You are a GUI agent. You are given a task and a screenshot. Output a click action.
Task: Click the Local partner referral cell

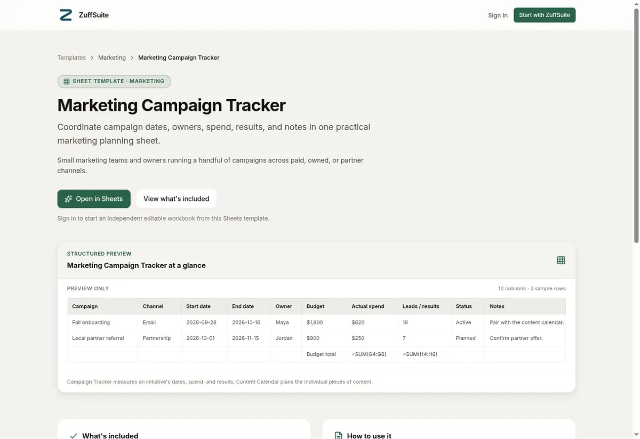102,338
